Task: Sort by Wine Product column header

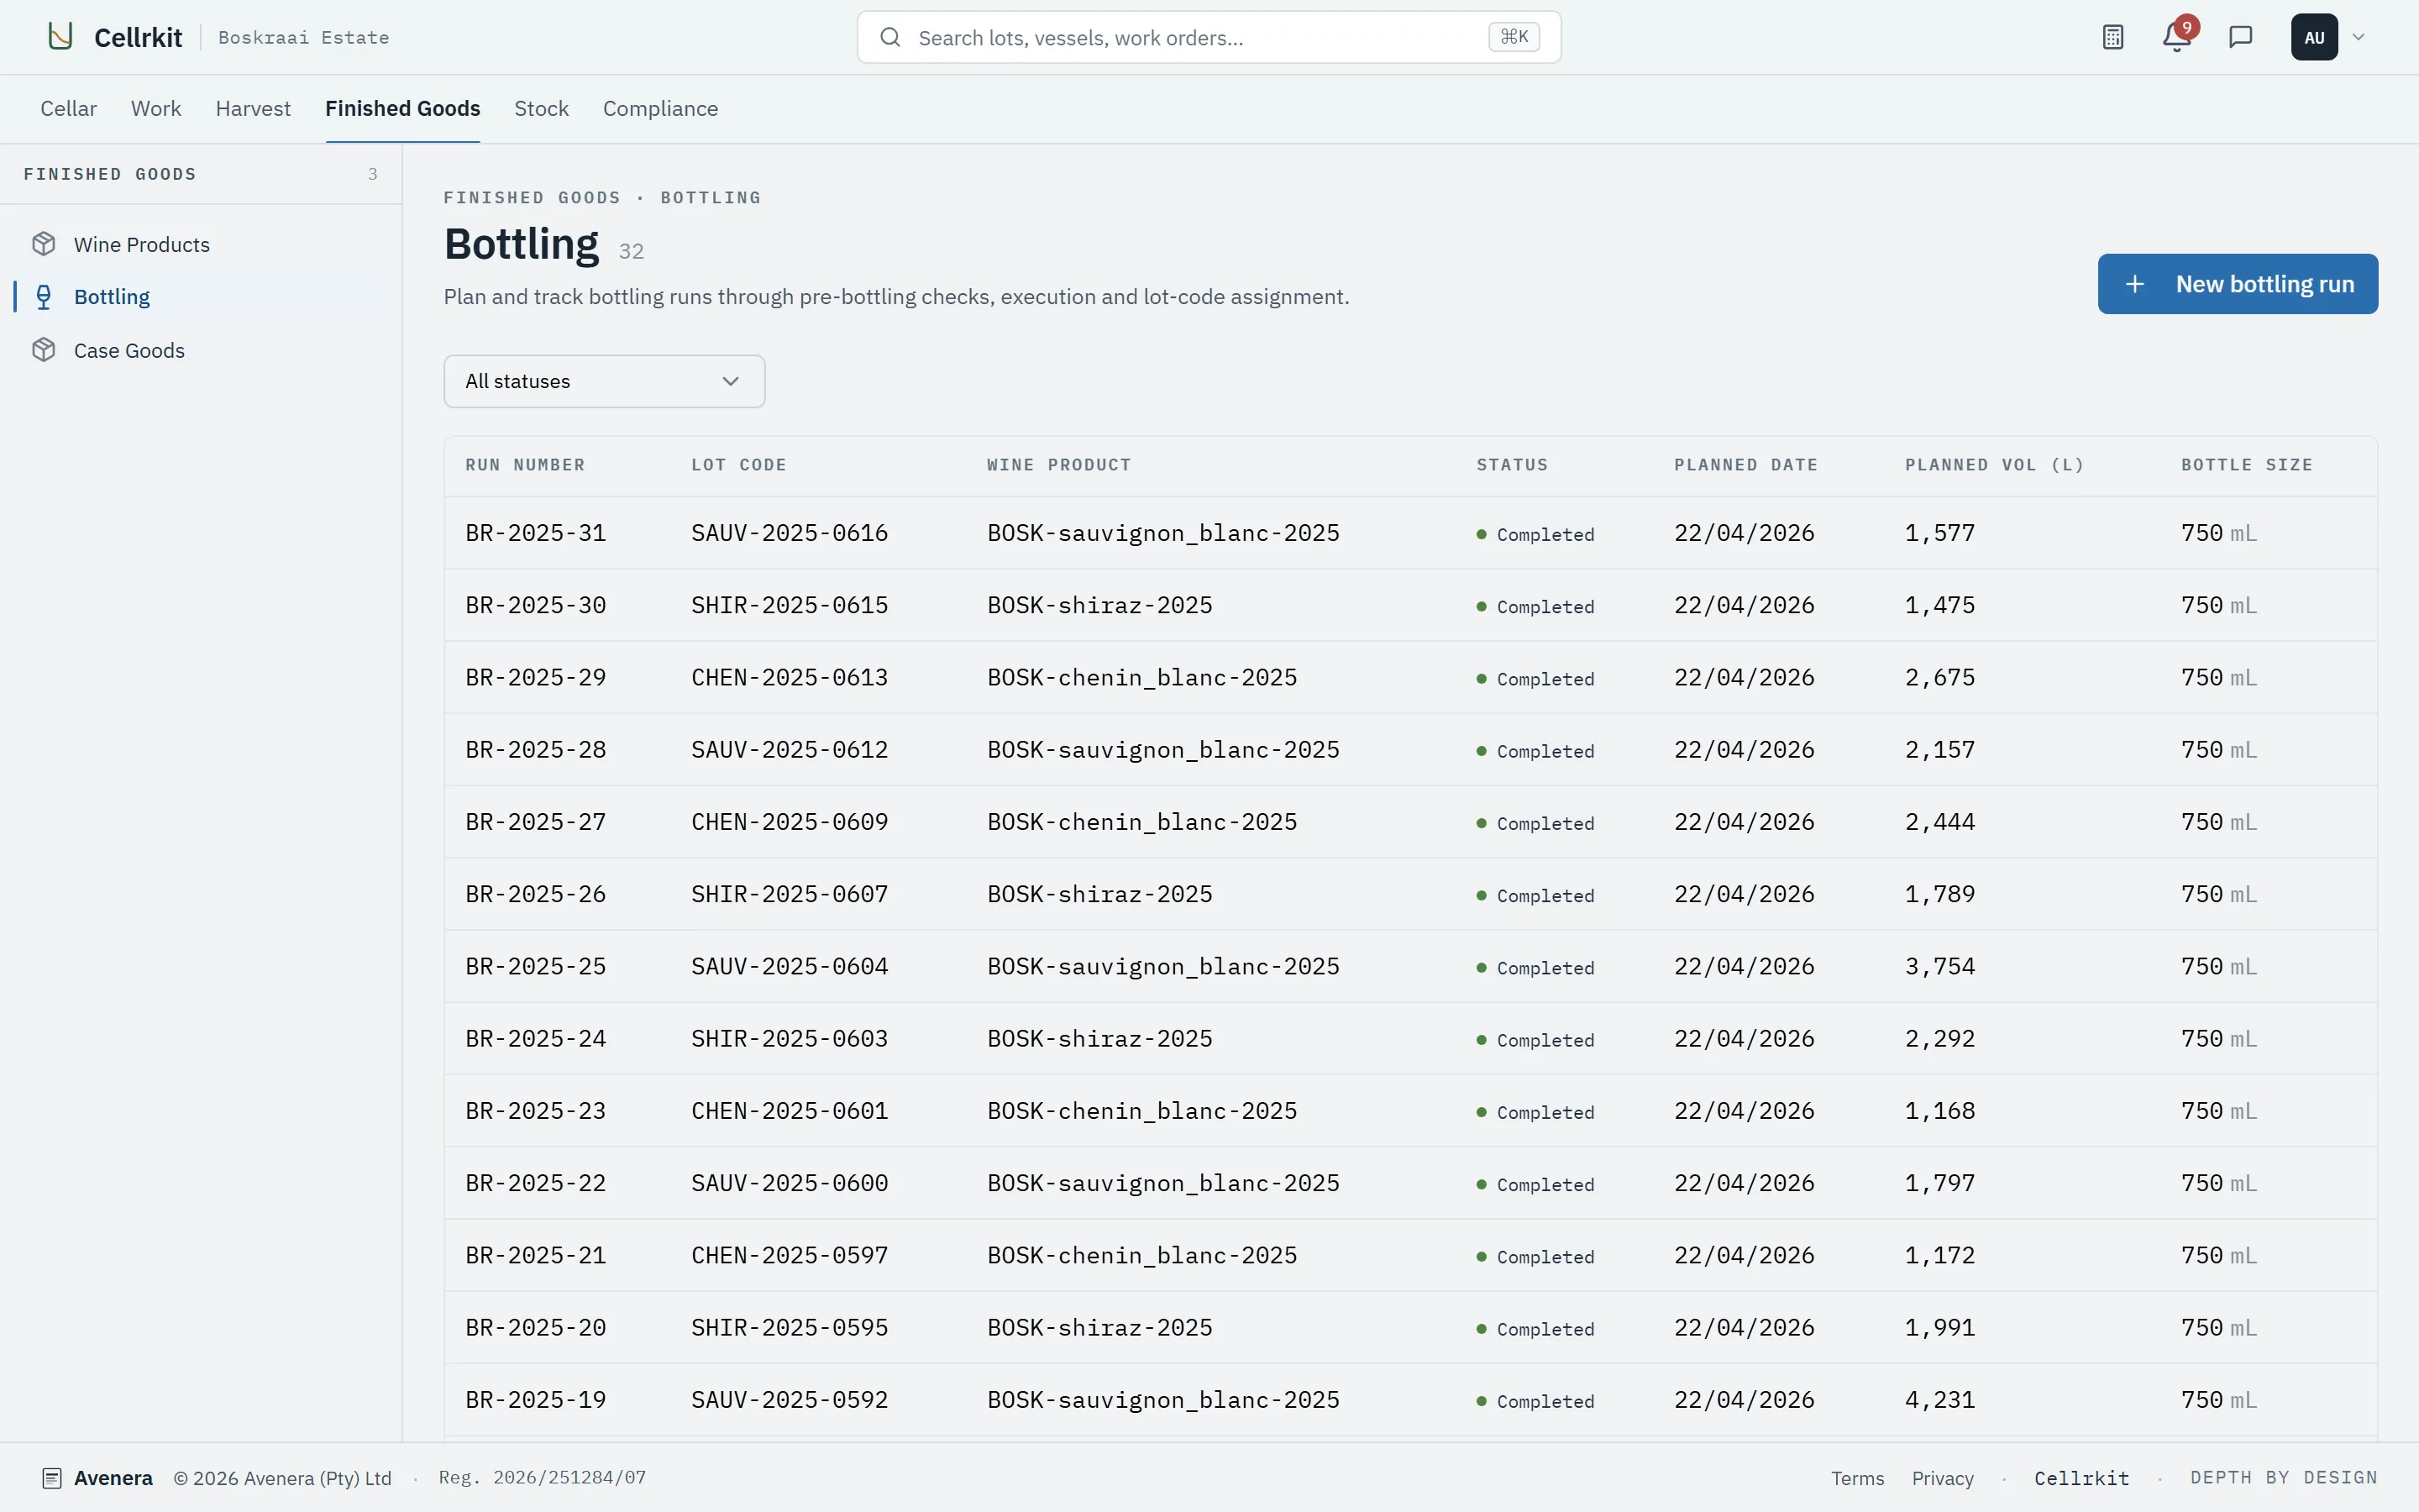Action: [x=1058, y=465]
